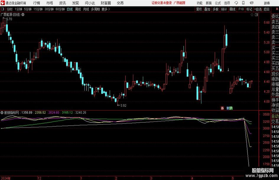Click the 自动 button in right panel
The height and width of the screenshot is (180, 279).
(275, 116)
